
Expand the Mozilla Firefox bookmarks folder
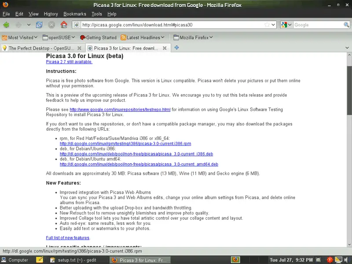[193, 37]
